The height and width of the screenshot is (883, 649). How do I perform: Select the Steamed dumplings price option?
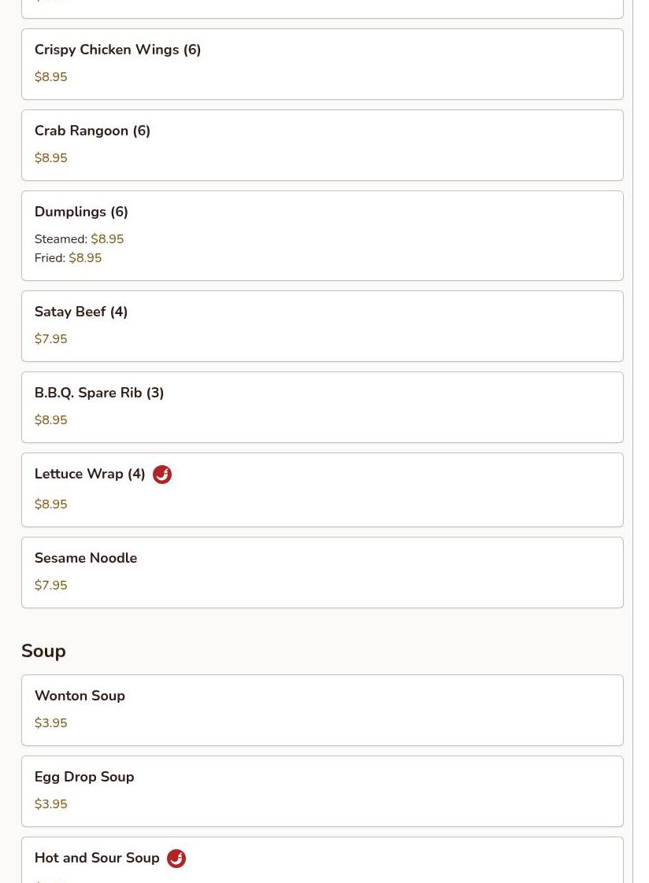pos(79,238)
